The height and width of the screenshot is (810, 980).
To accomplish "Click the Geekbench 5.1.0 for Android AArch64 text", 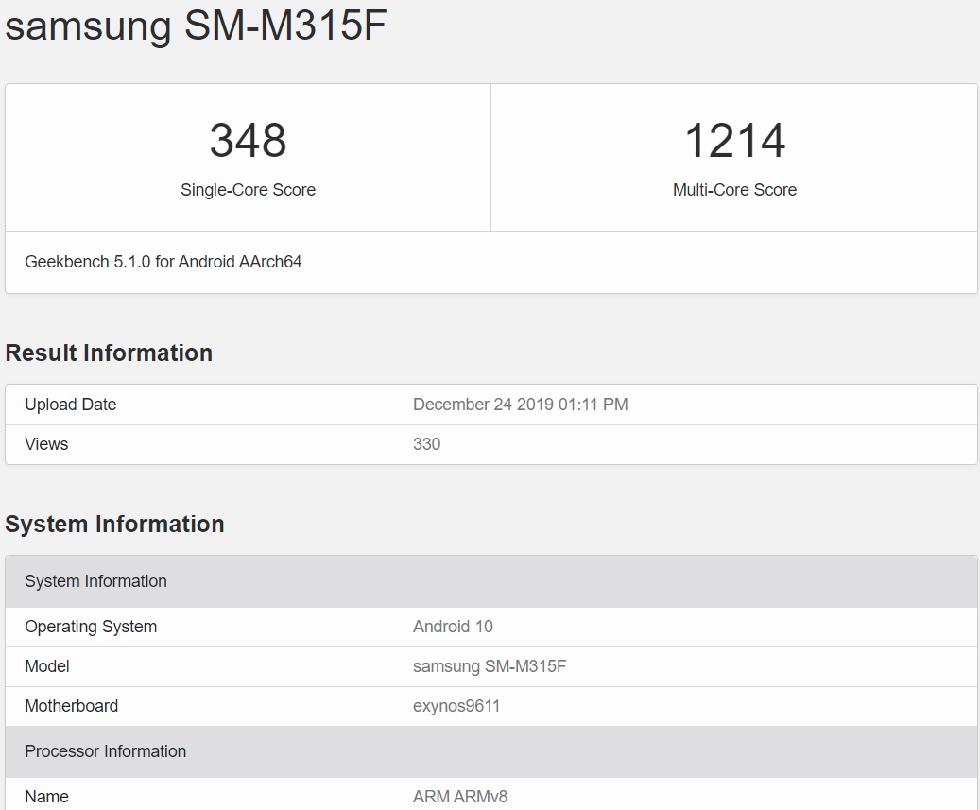I will point(163,262).
